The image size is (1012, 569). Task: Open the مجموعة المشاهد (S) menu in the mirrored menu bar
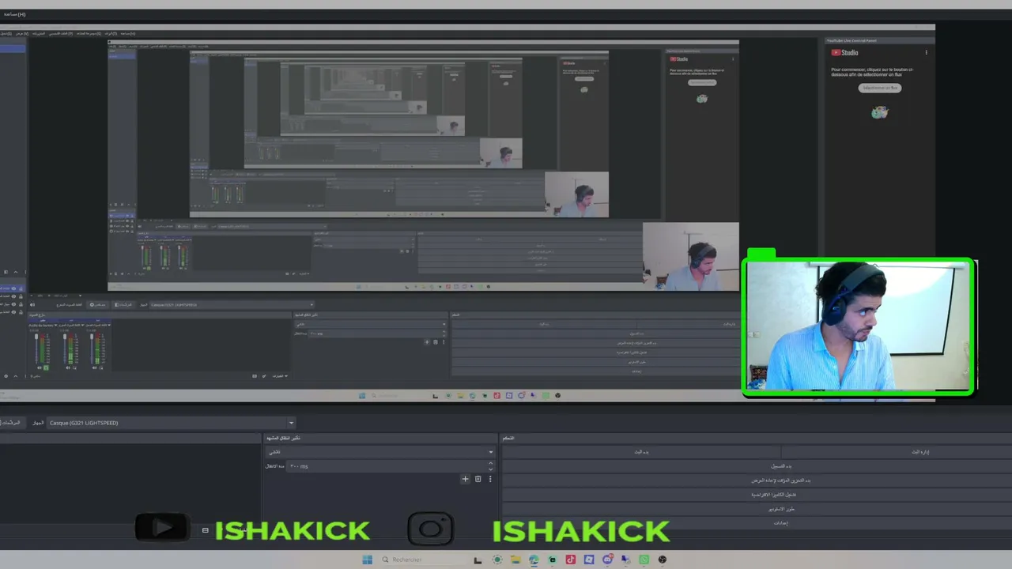pos(87,34)
